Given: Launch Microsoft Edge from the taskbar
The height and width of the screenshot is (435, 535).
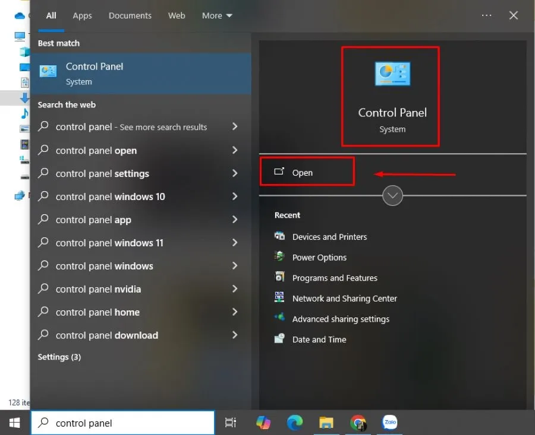Looking at the screenshot, I should pos(295,423).
